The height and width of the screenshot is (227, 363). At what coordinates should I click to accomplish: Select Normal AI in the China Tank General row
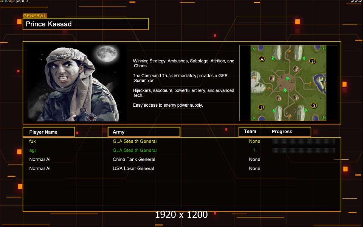(x=40, y=159)
